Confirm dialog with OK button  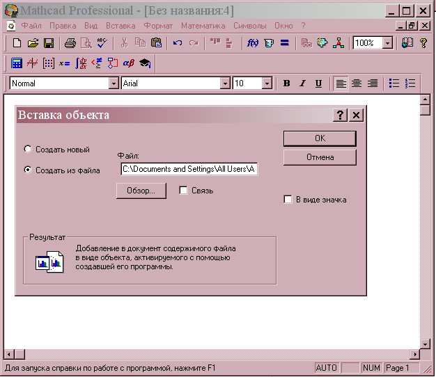coord(320,138)
